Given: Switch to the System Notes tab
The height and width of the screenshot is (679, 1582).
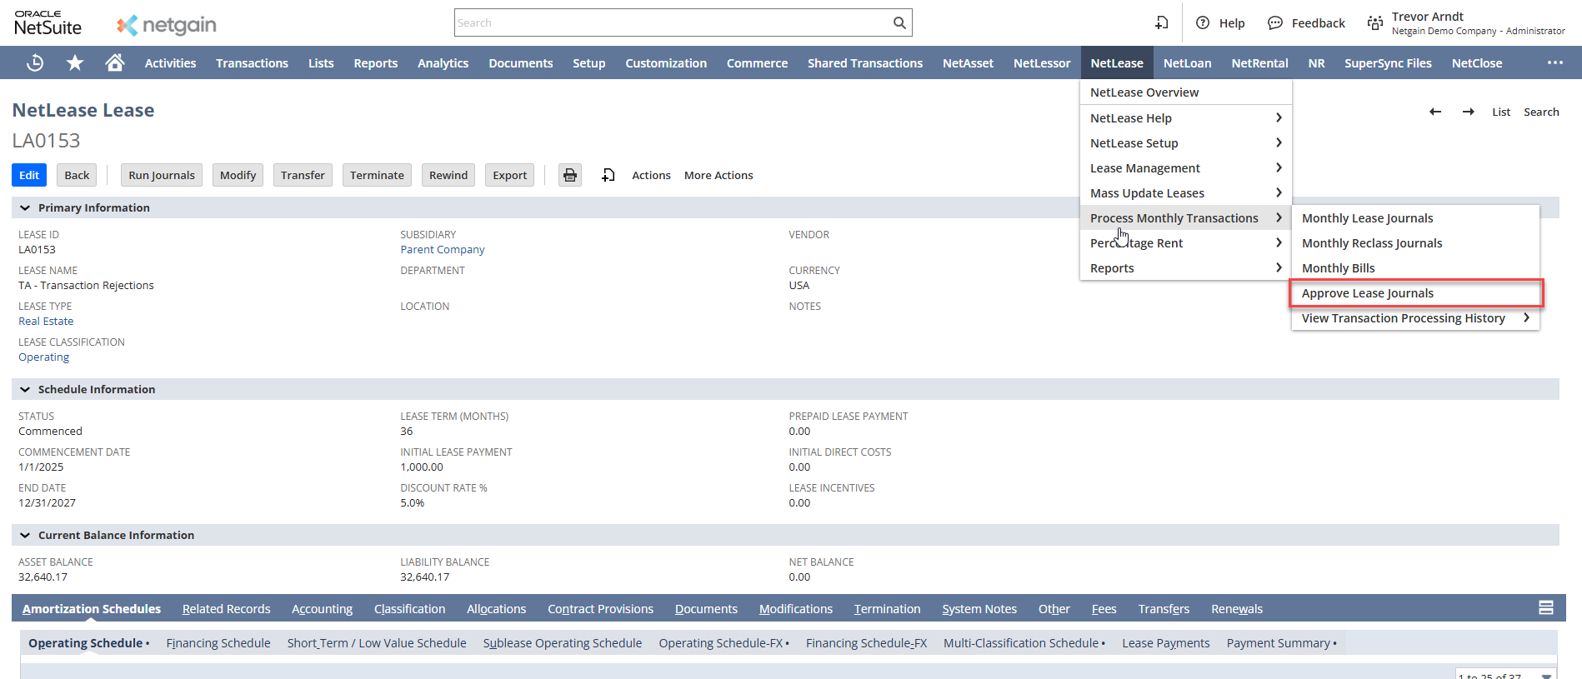Looking at the screenshot, I should 979,609.
